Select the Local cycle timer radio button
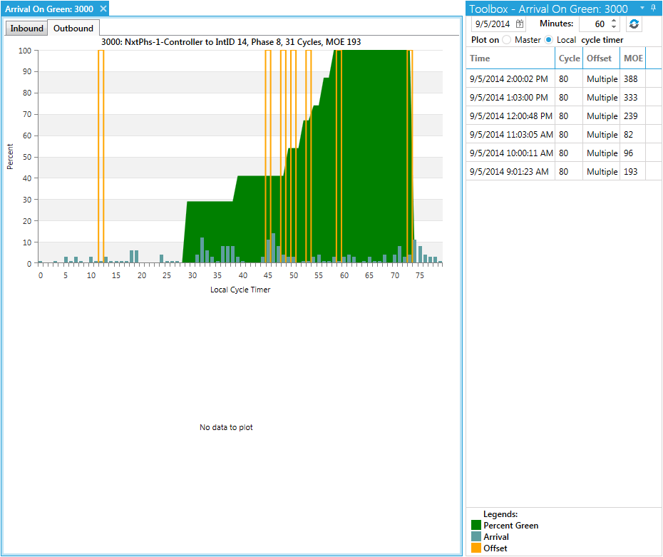The image size is (663, 557). tap(548, 40)
